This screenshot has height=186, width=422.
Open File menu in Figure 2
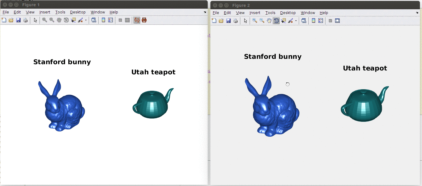[216, 13]
